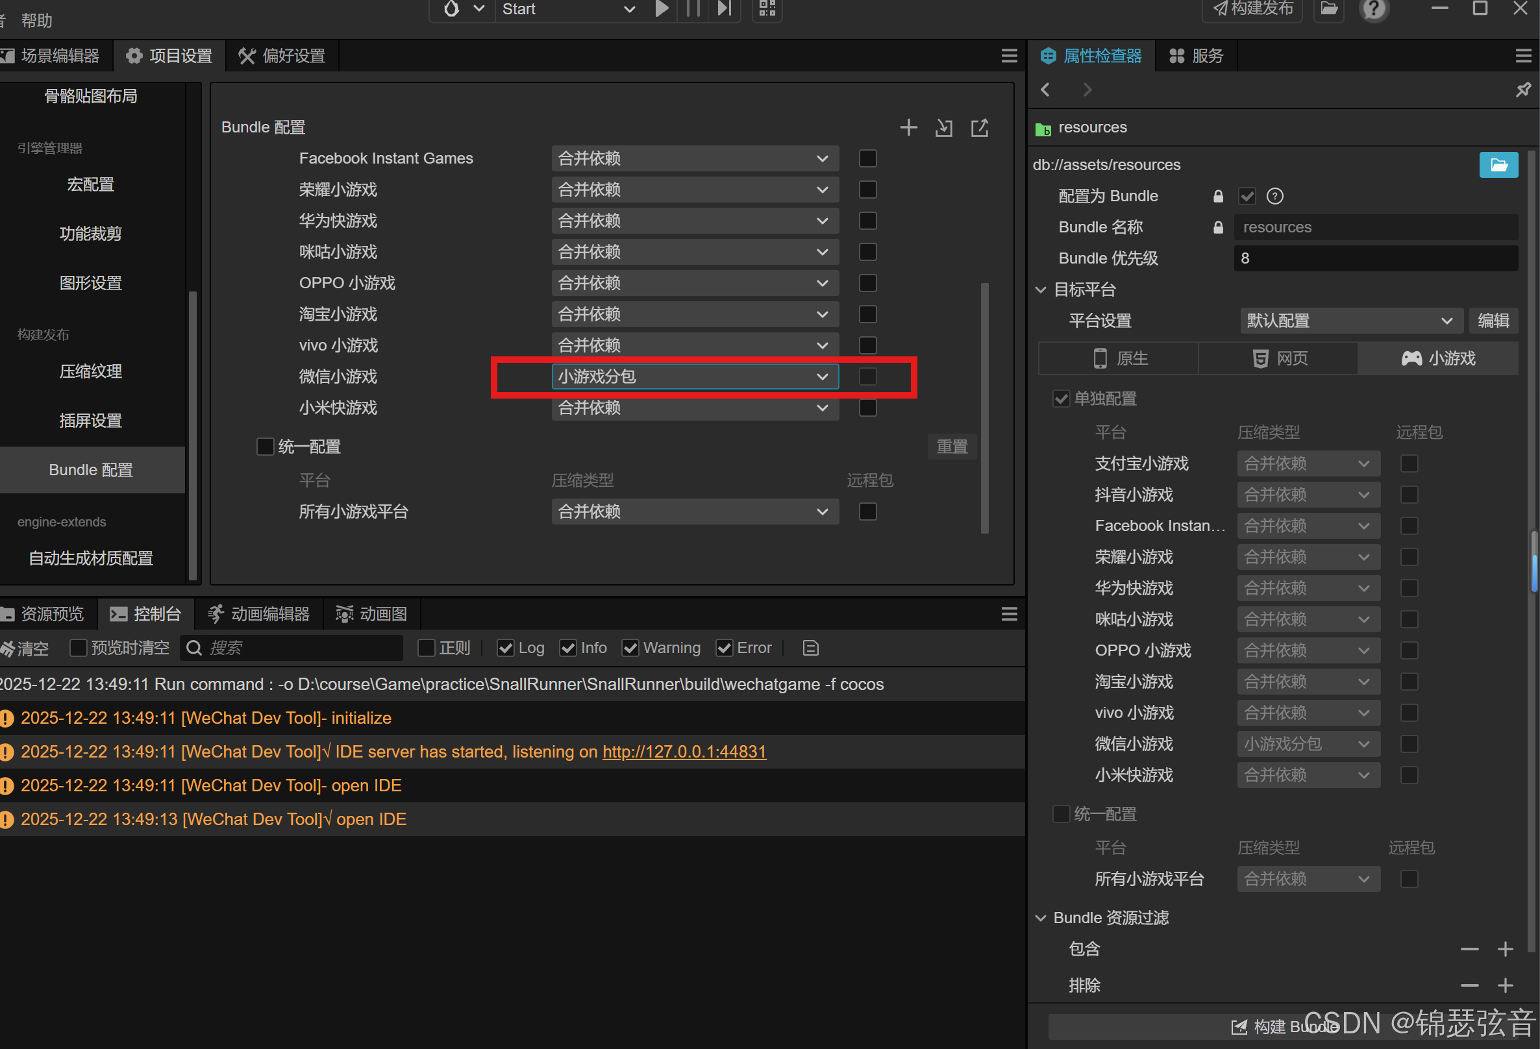Click the help icon next to 配置为 Bundle
The image size is (1540, 1049).
pyautogui.click(x=1274, y=196)
